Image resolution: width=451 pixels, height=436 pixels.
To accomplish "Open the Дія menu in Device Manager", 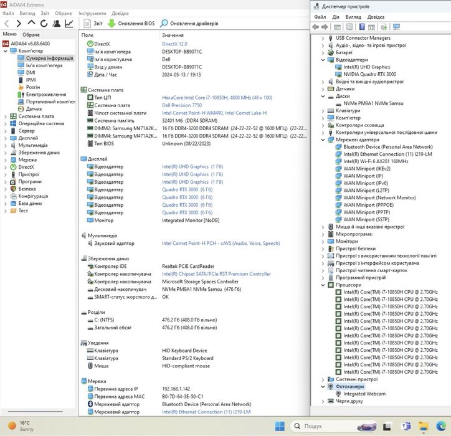I will (336, 17).
